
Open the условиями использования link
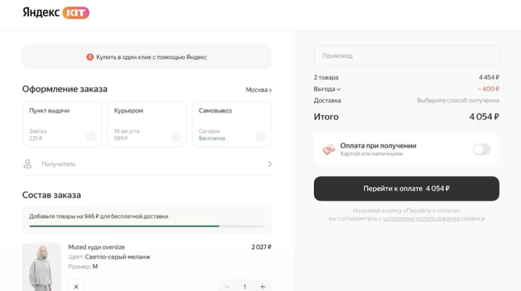click(x=421, y=219)
